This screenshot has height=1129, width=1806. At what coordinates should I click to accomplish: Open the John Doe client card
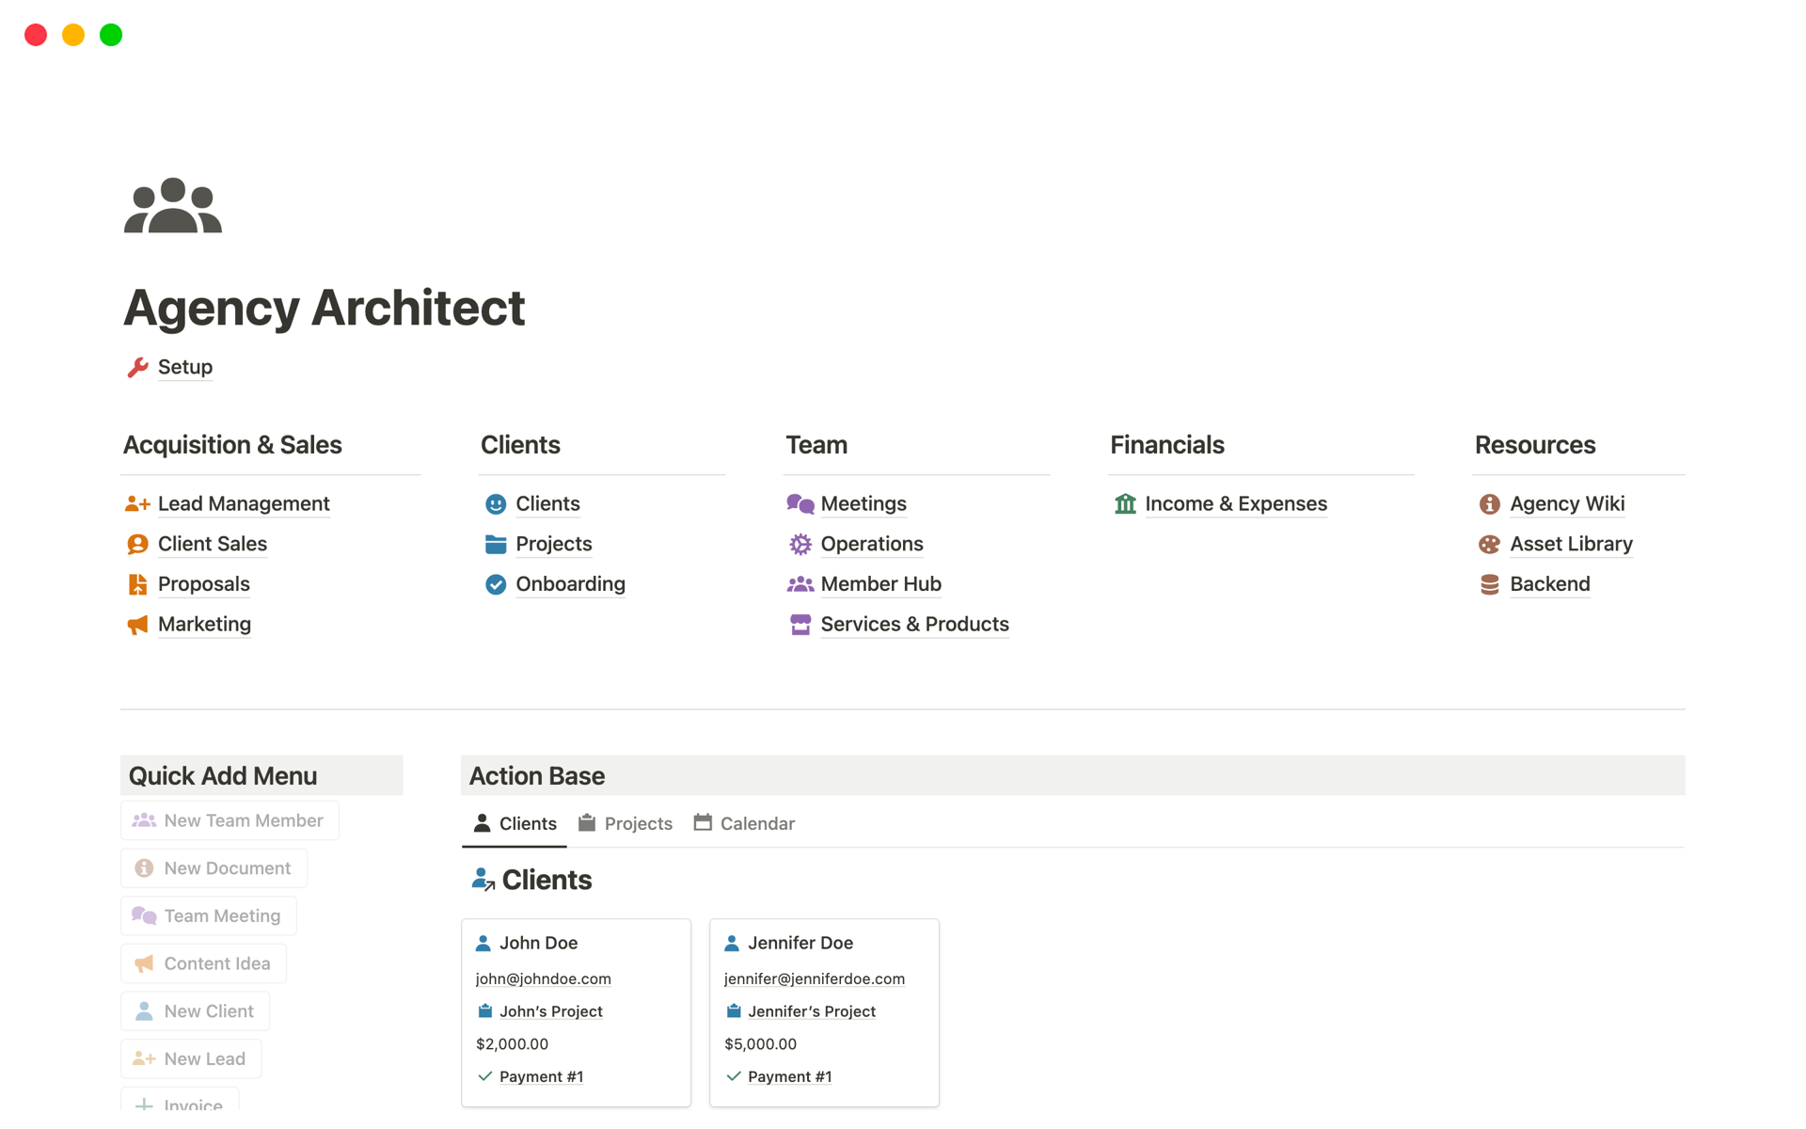click(x=538, y=943)
